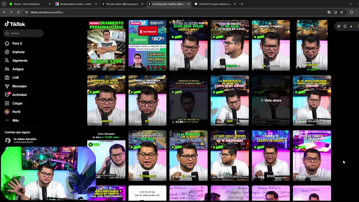
Task: Switch to Ruleta aleatoria online tab
Action: tap(76, 4)
